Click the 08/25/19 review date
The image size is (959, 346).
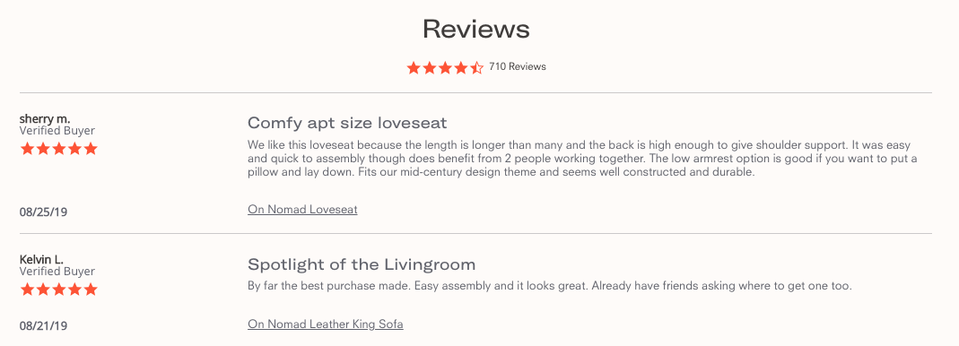pos(43,212)
